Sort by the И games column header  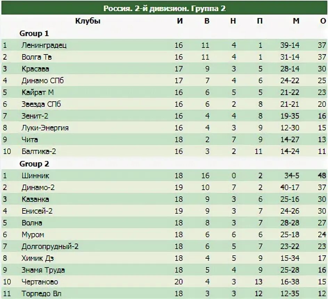pos(180,21)
